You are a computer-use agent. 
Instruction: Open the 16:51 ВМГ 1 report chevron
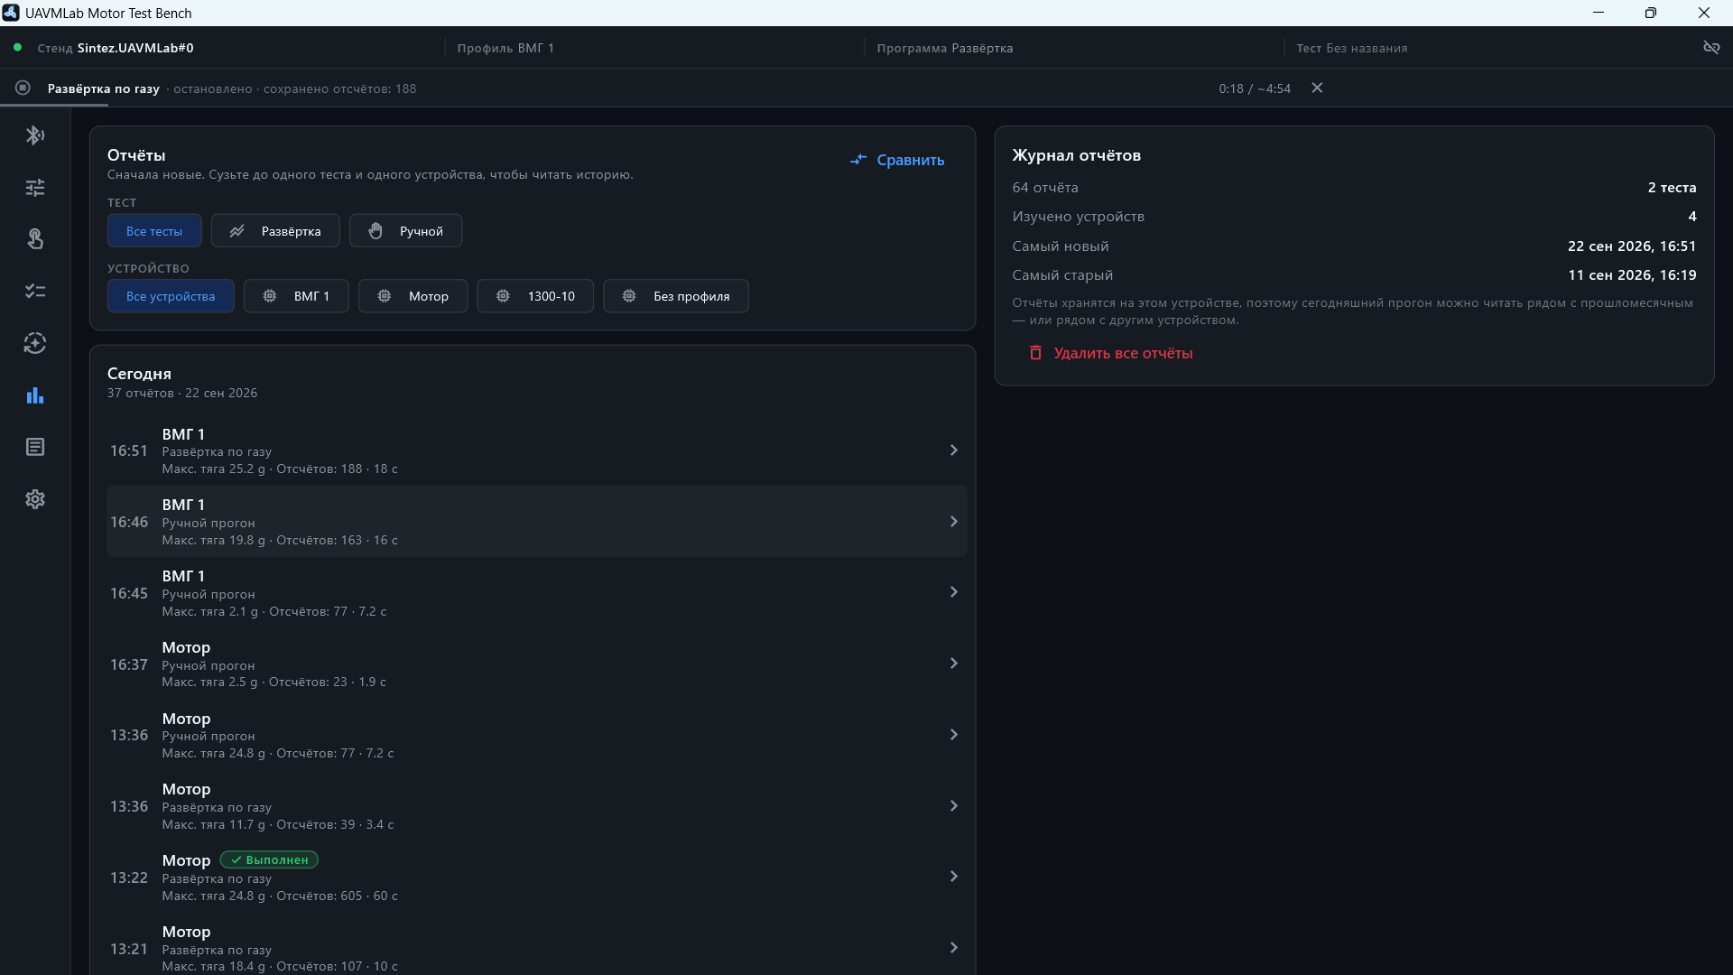pyautogui.click(x=953, y=450)
